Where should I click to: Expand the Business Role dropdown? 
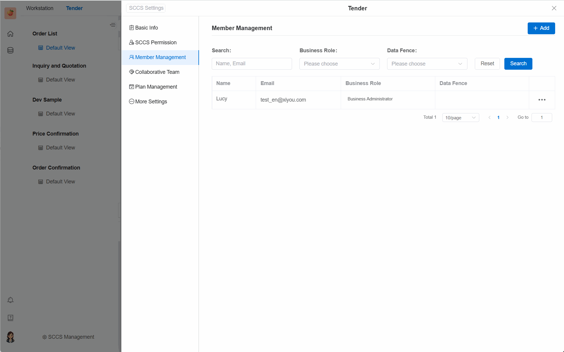click(339, 64)
